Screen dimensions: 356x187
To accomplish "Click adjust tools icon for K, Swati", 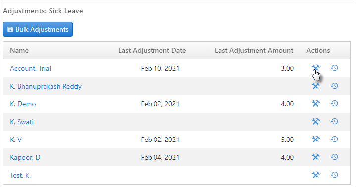I will coord(315,121).
